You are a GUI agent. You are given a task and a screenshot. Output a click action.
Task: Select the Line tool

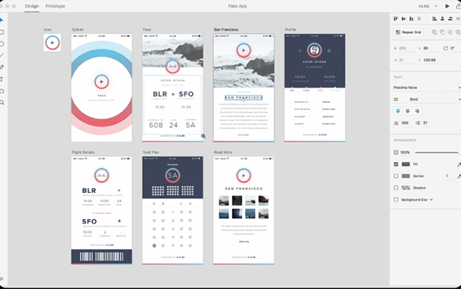point(2,55)
